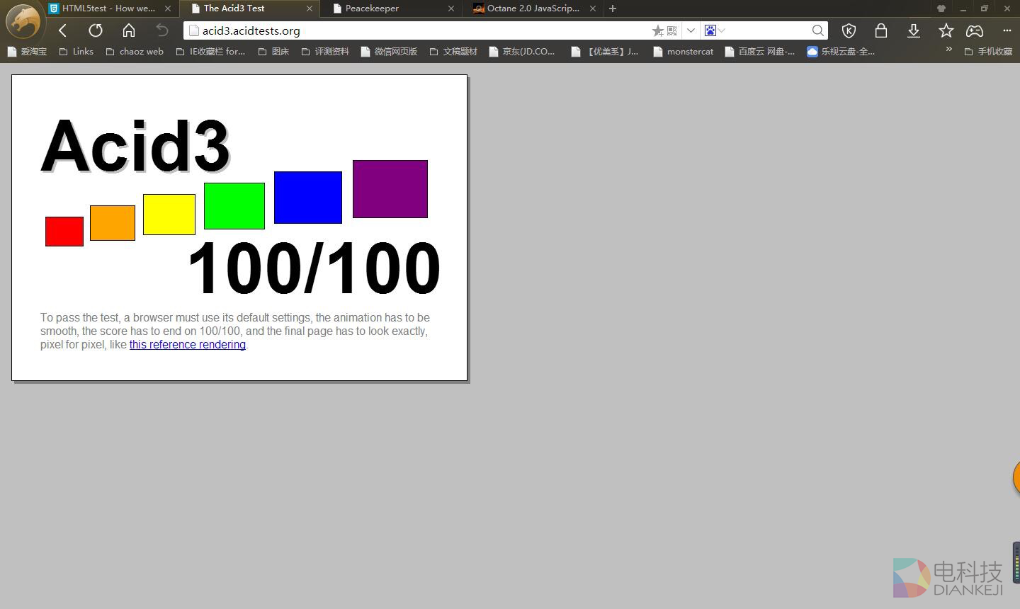Reload the page with the refresh icon
This screenshot has height=609, width=1020.
click(x=96, y=30)
